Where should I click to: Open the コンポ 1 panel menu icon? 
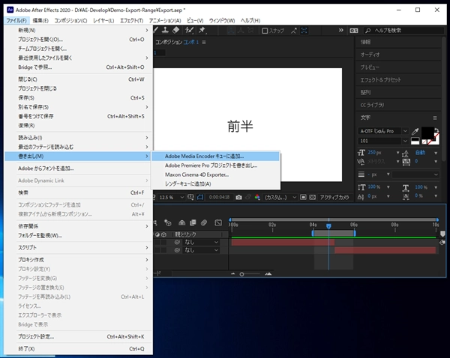click(x=204, y=43)
